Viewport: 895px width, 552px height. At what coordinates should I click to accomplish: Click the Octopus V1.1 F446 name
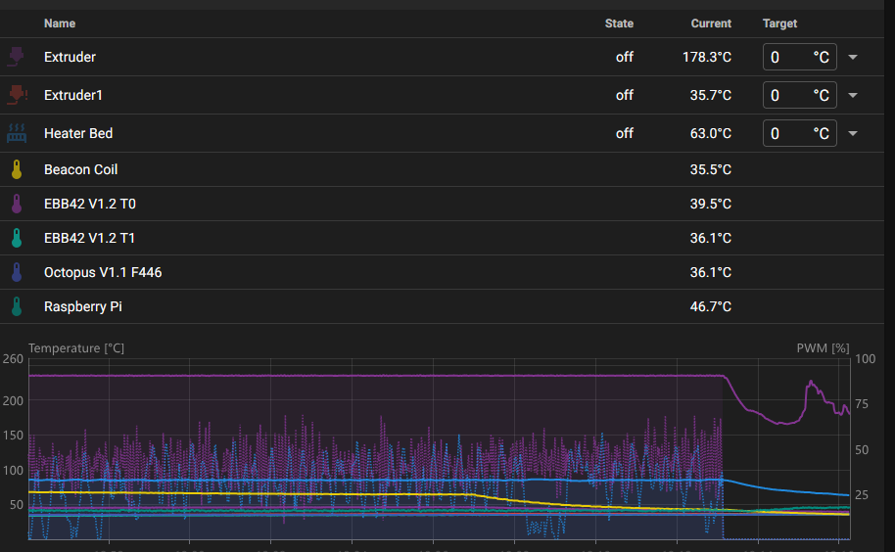click(x=103, y=272)
